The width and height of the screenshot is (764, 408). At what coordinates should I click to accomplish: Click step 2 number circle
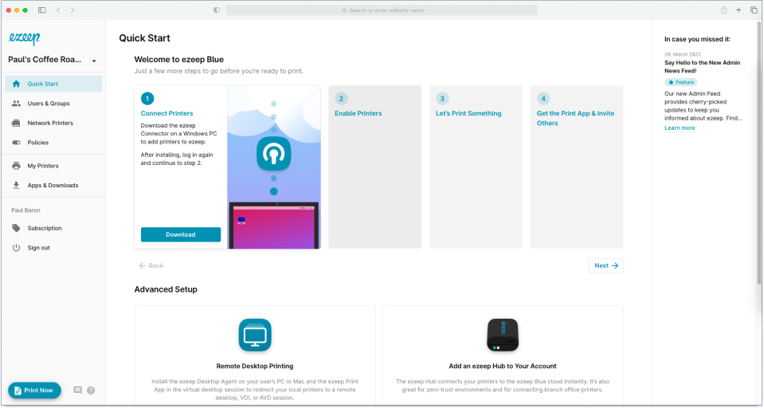tap(341, 99)
